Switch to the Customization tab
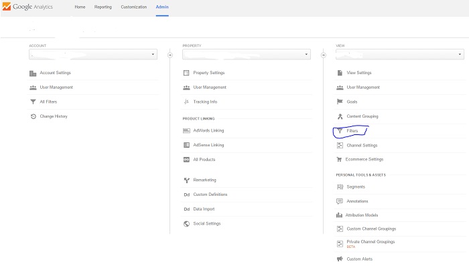The image size is (469, 266). click(134, 7)
